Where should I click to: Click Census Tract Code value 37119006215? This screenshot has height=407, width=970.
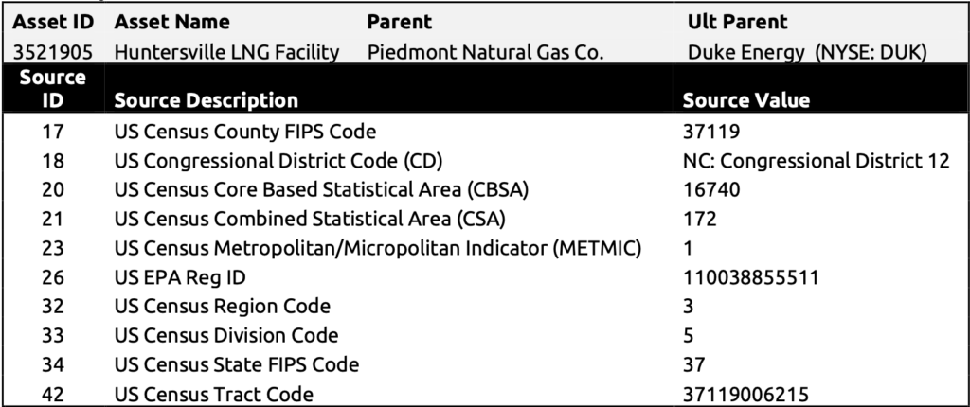(x=745, y=394)
